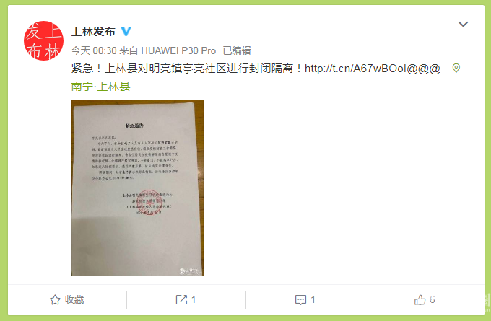
Task: Click the 今天 00:30 timestamp link
Action: 94,50
